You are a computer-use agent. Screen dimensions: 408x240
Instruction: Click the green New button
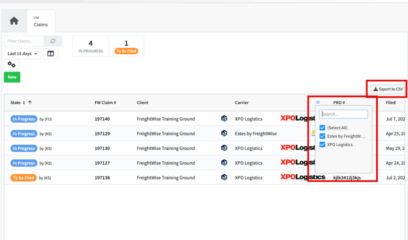coord(12,77)
